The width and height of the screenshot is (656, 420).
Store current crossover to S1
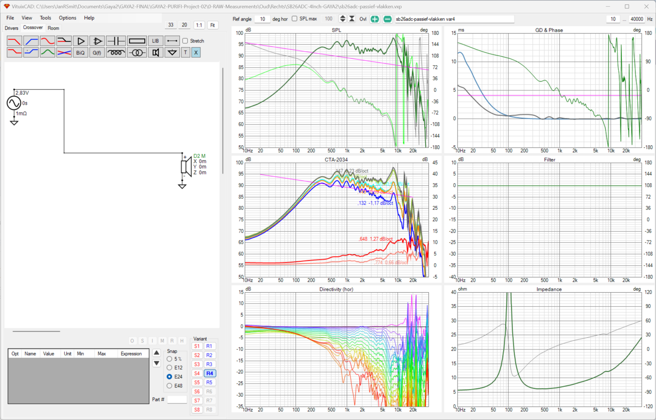[x=197, y=346]
